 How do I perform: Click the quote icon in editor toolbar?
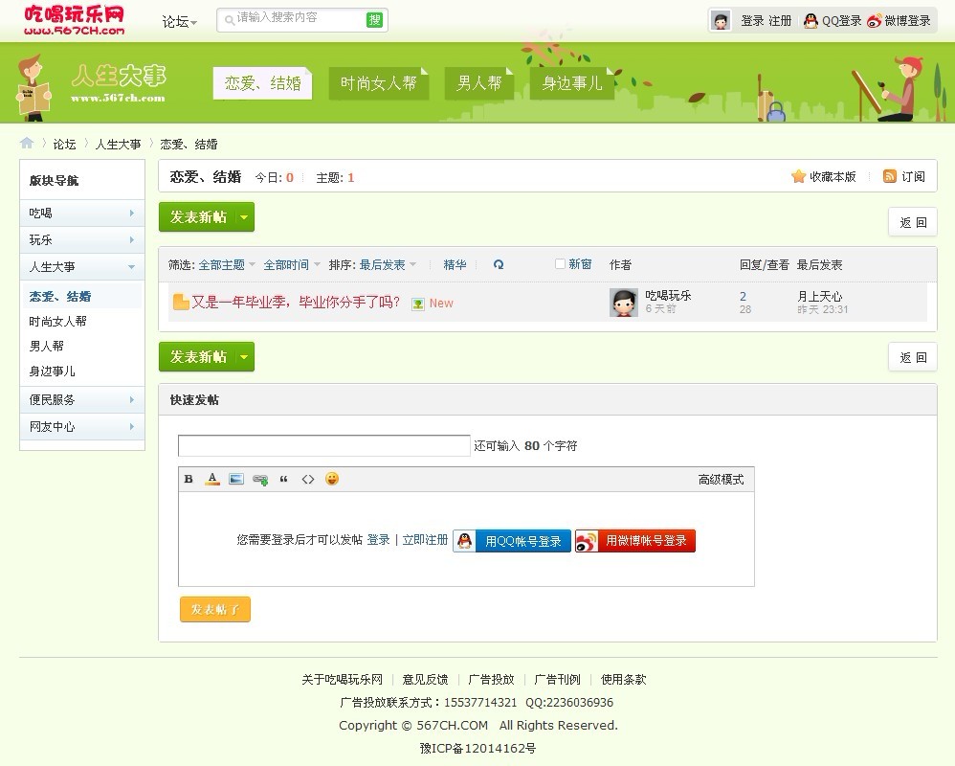(284, 479)
